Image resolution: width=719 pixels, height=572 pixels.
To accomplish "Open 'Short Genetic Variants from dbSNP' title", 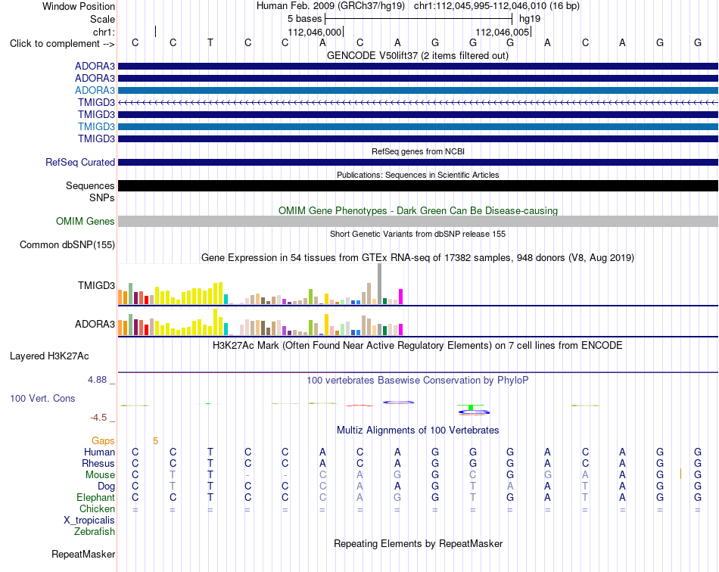I will [418, 235].
